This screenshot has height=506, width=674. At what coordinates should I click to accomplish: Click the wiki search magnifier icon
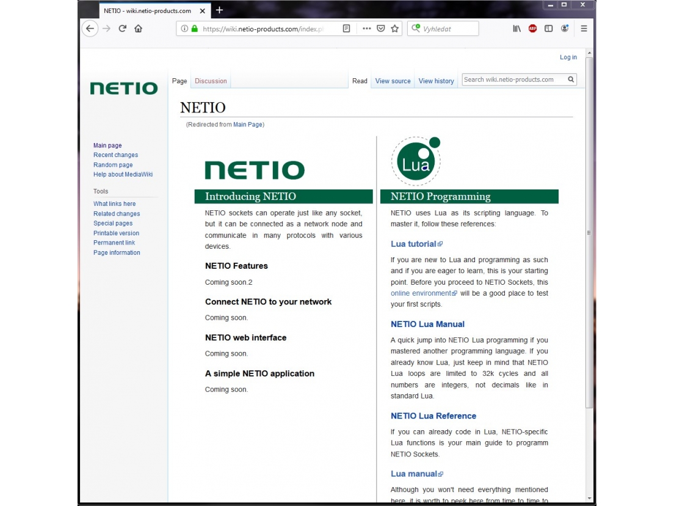pos(571,79)
